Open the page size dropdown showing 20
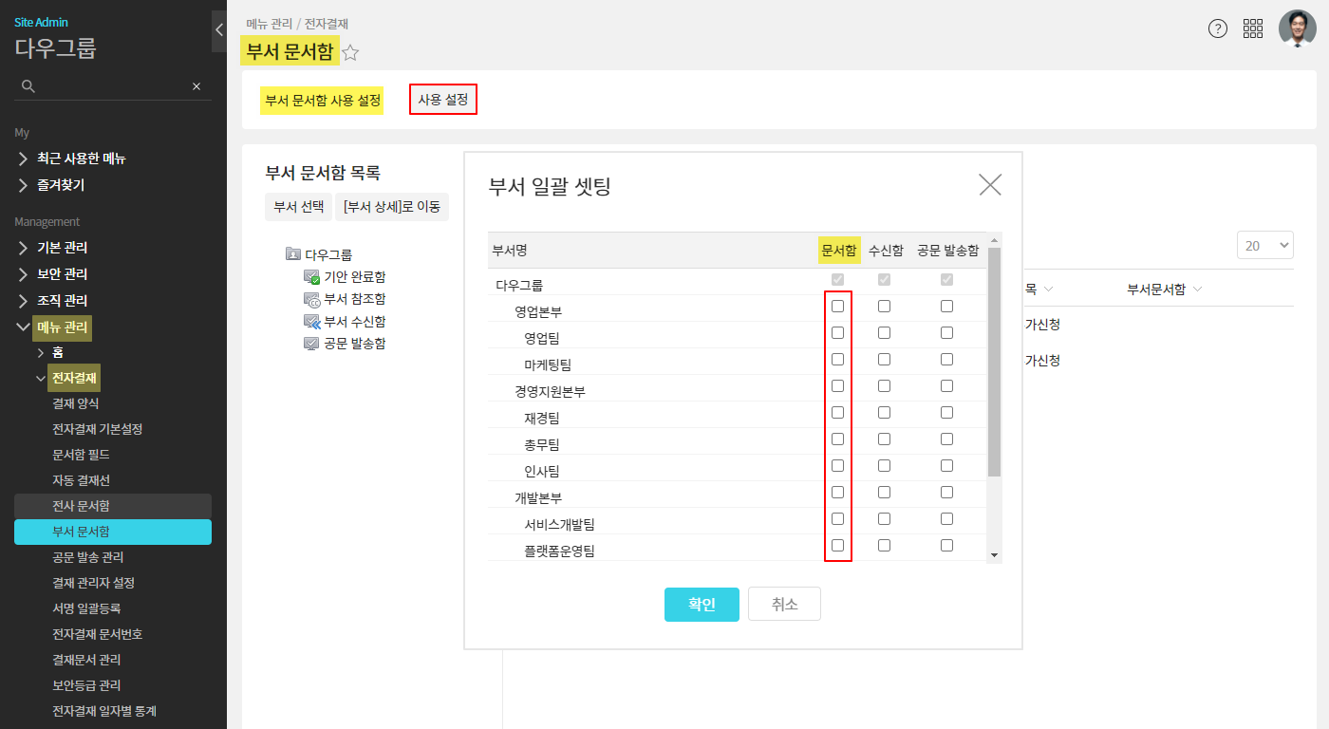The height and width of the screenshot is (729, 1329). click(x=1265, y=246)
